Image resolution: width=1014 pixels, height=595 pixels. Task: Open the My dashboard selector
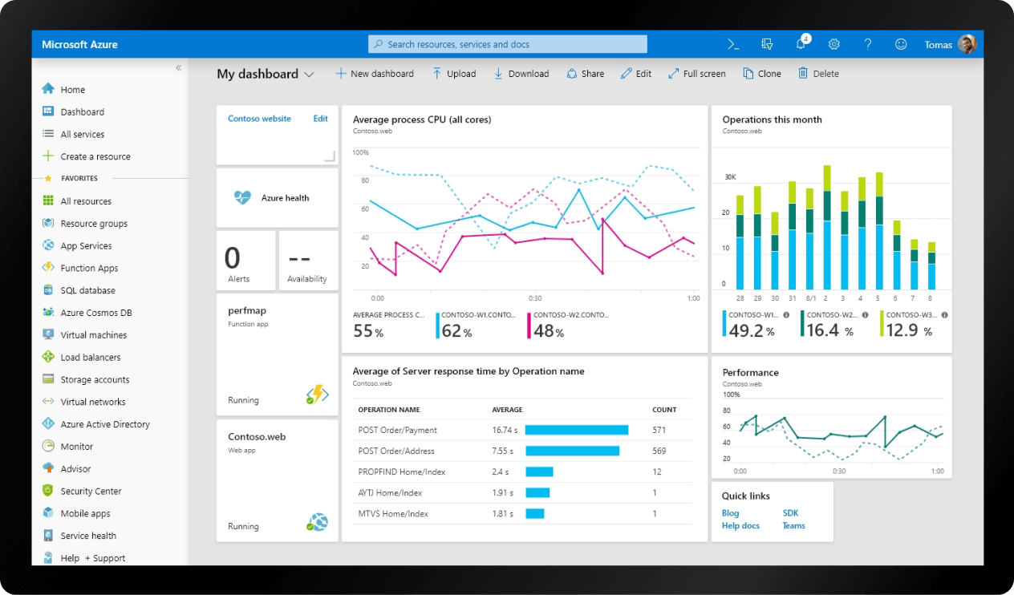tap(266, 73)
